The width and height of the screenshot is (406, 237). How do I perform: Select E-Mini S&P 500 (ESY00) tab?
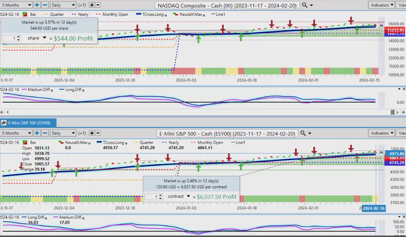tap(28, 123)
